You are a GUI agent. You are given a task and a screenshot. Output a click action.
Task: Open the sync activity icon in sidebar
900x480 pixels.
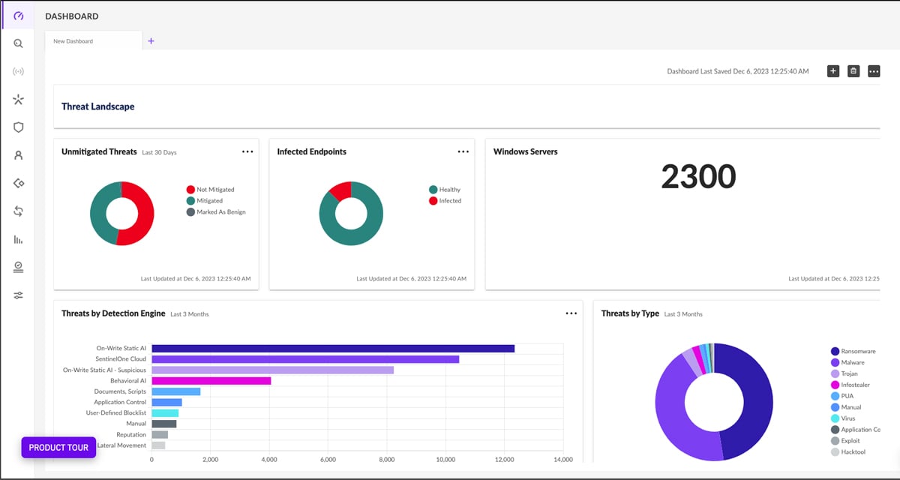point(17,211)
